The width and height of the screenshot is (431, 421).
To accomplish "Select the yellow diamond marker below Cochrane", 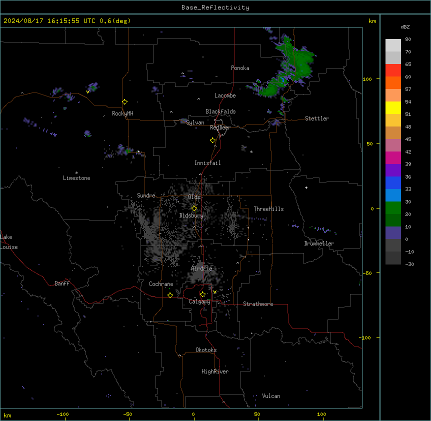I will pos(170,295).
